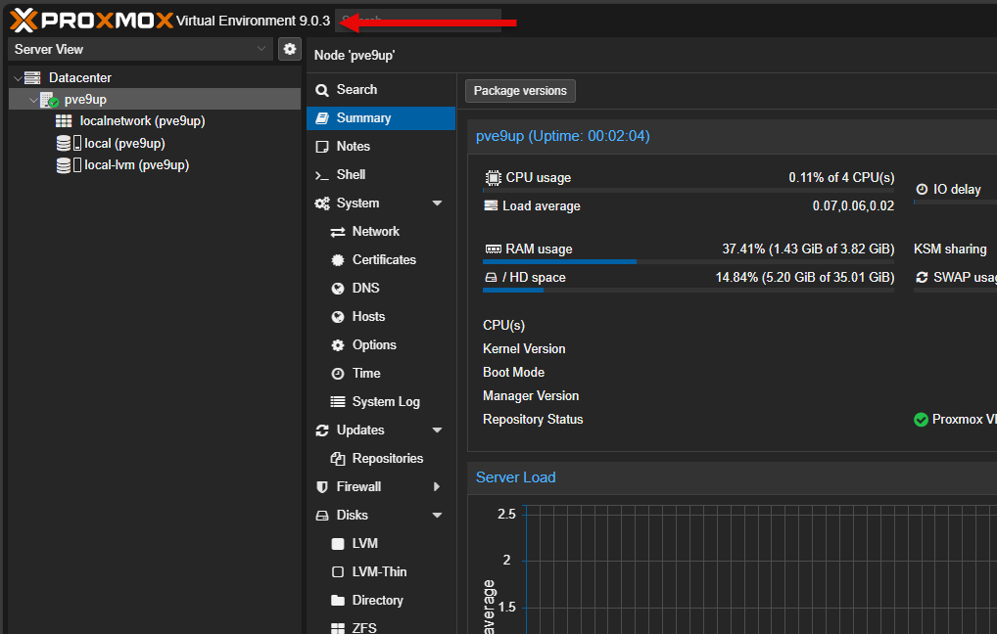Click the Certificates icon

(337, 259)
